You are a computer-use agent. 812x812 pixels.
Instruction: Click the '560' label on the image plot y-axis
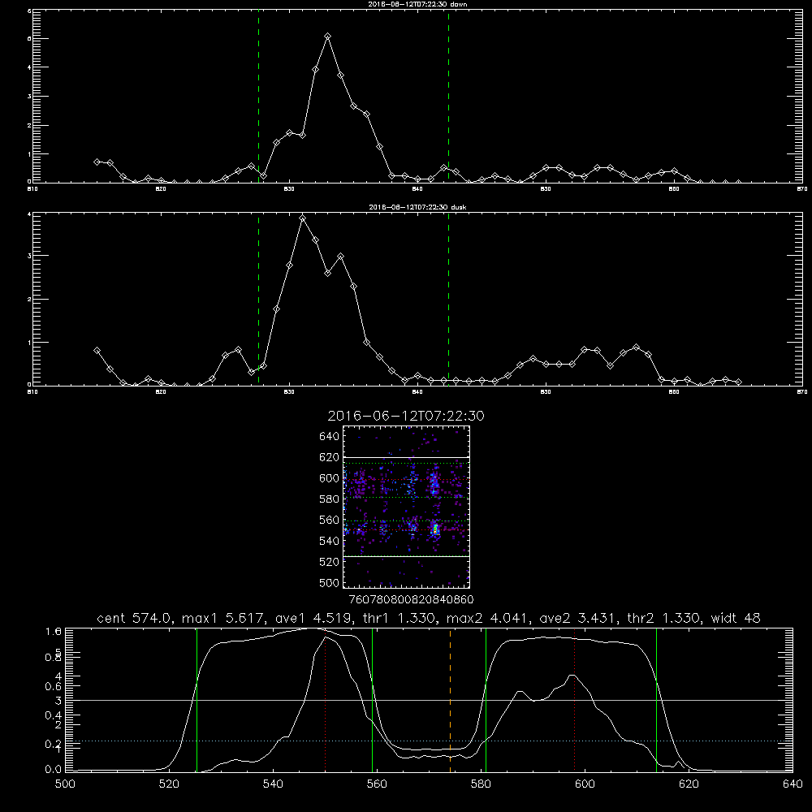coord(330,520)
